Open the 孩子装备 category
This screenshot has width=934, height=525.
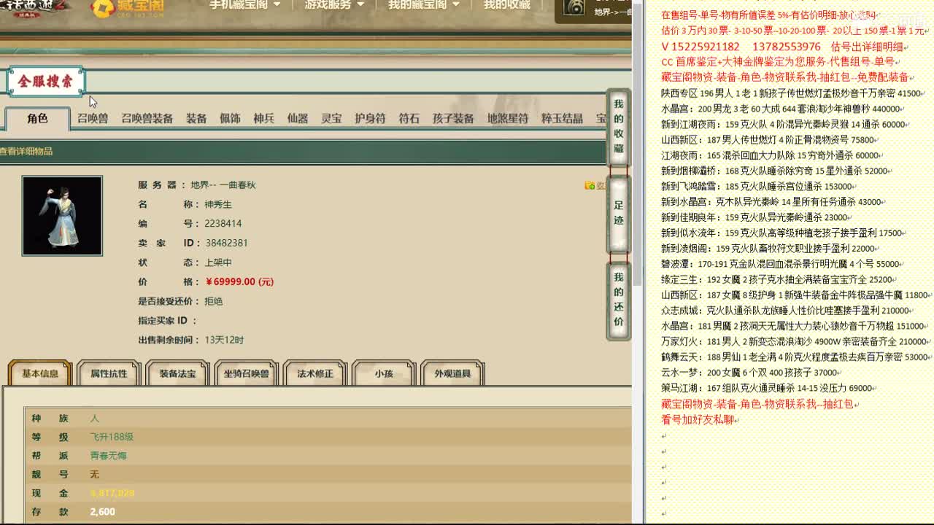coord(453,118)
